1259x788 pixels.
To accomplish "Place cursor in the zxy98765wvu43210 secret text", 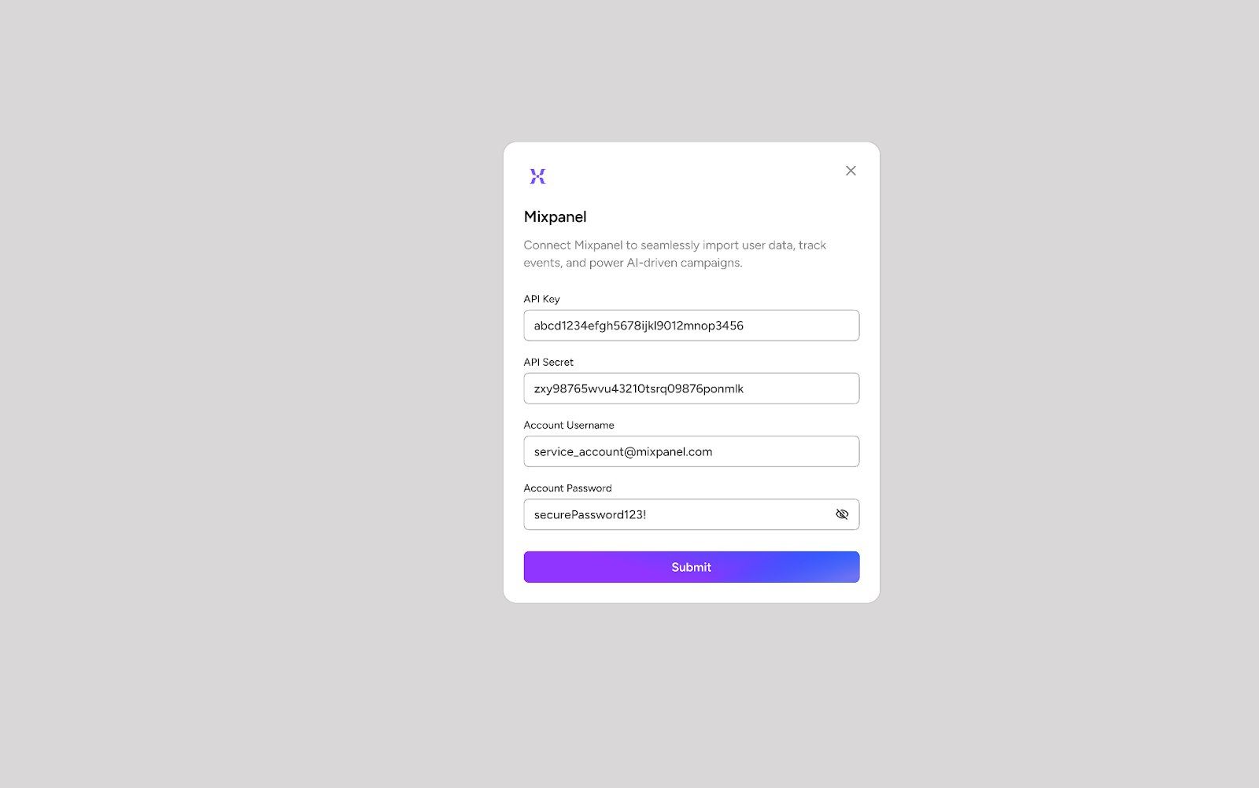I will (x=639, y=388).
